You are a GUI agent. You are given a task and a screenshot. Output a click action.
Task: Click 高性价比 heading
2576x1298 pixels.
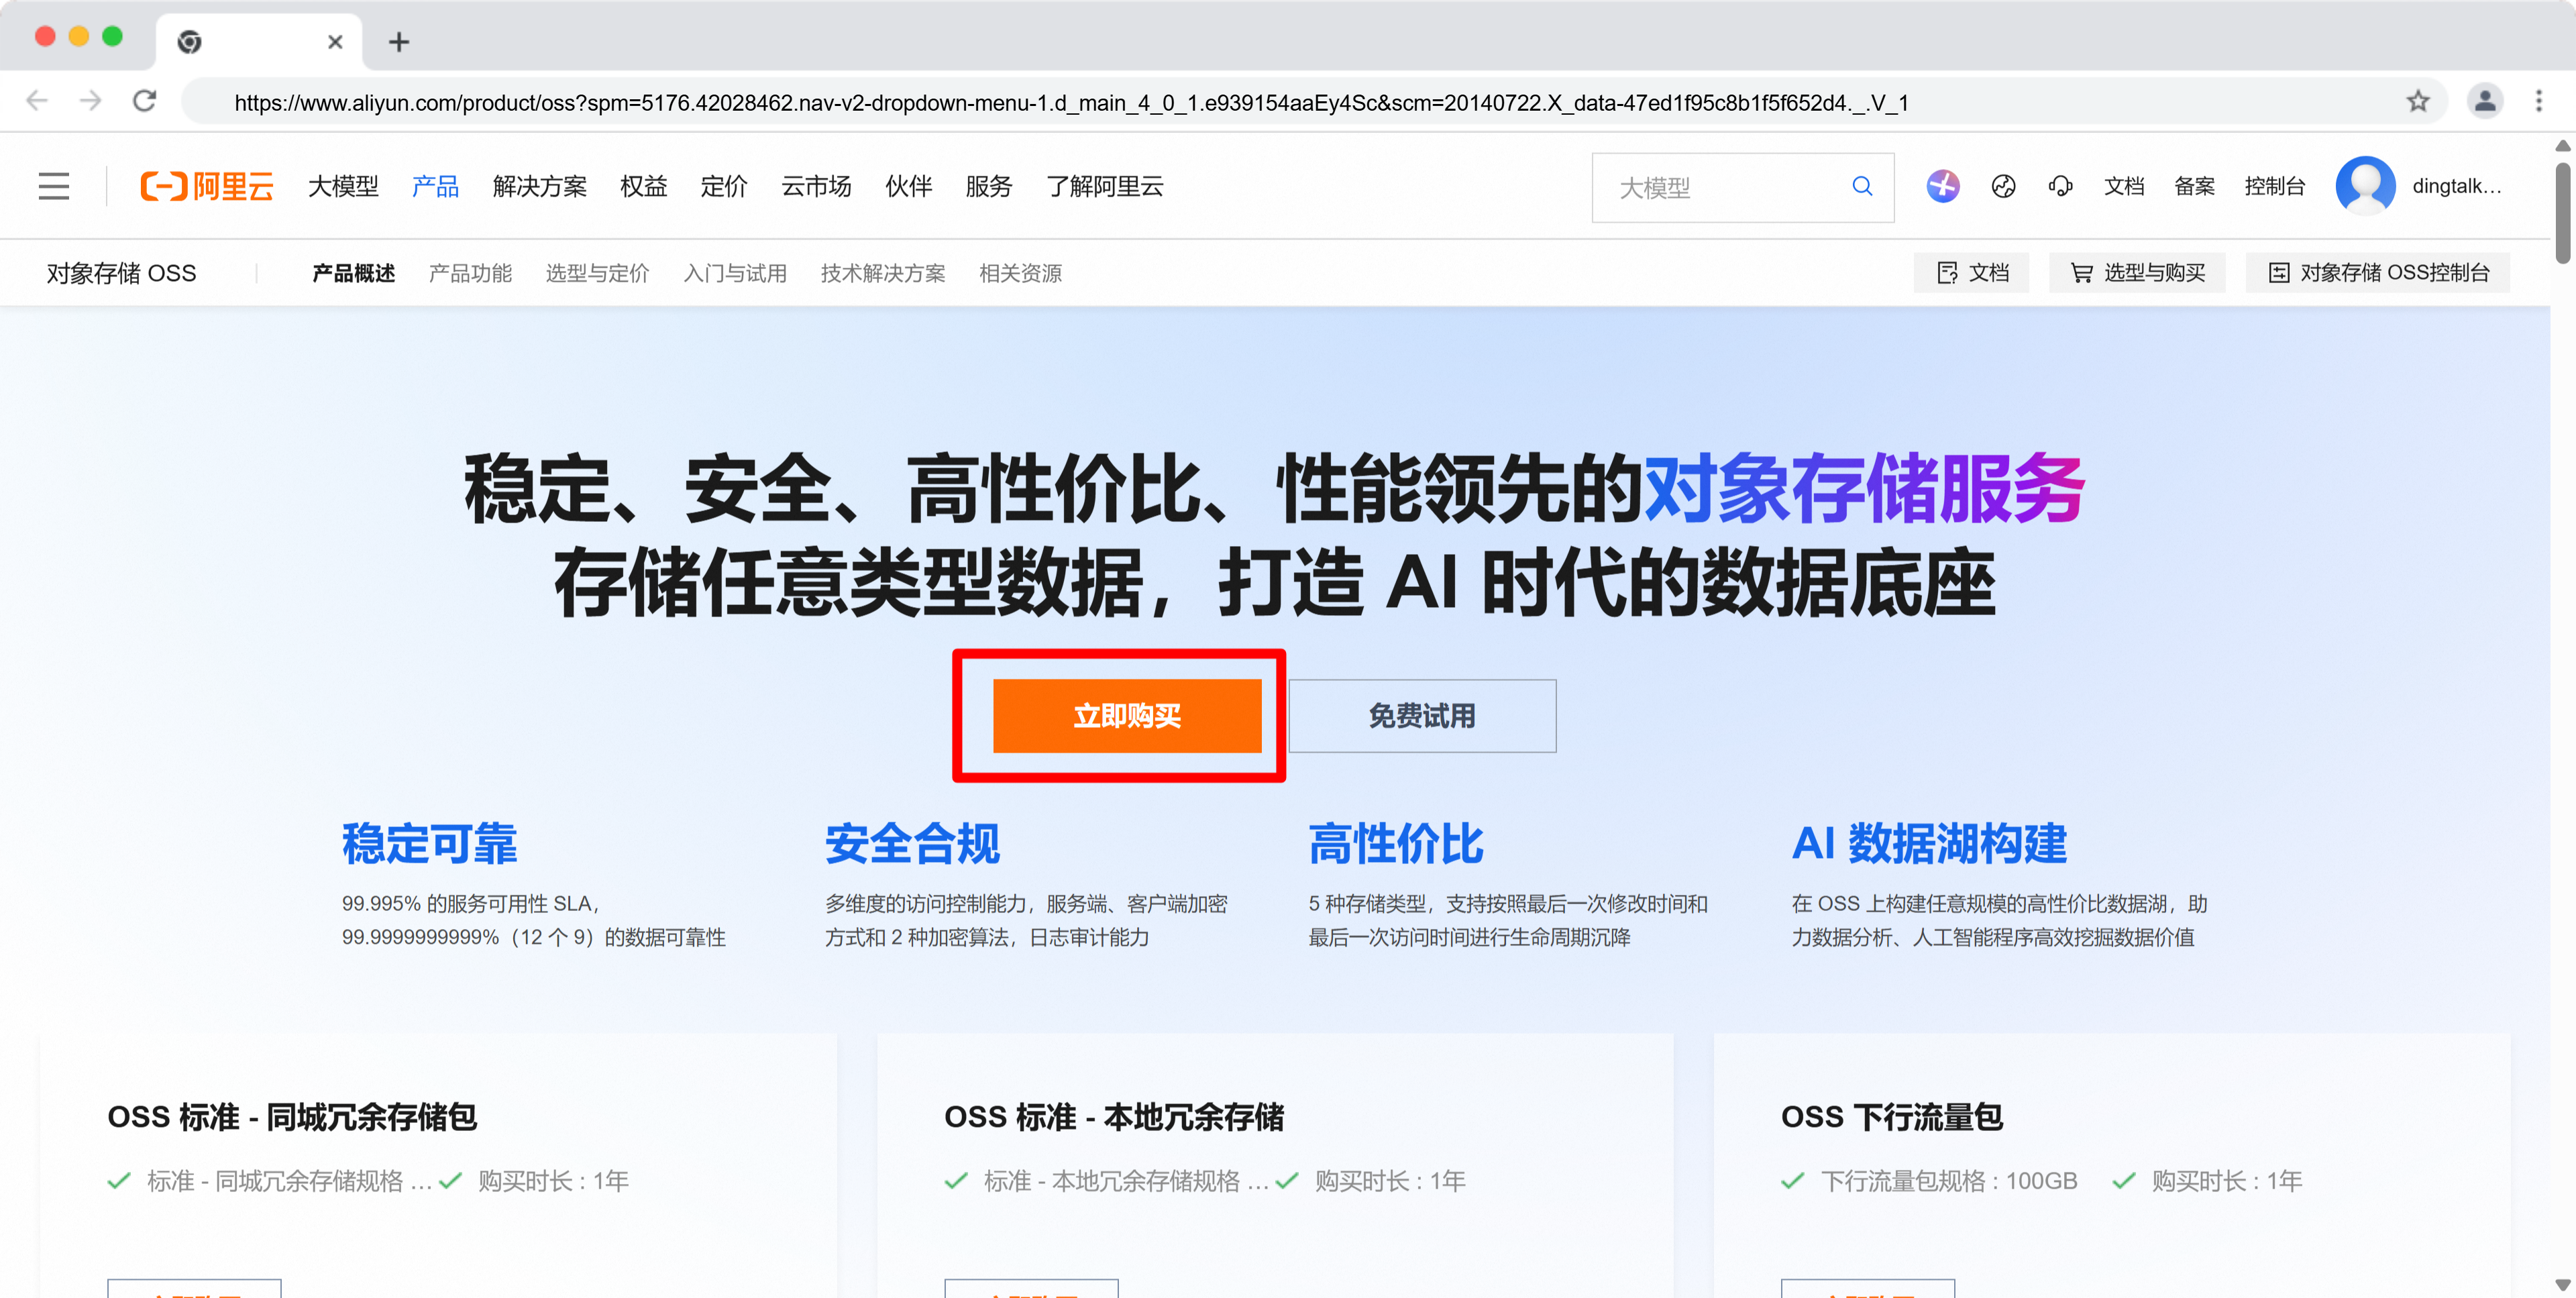1396,843
